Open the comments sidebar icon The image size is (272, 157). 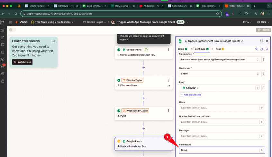coord(3,45)
